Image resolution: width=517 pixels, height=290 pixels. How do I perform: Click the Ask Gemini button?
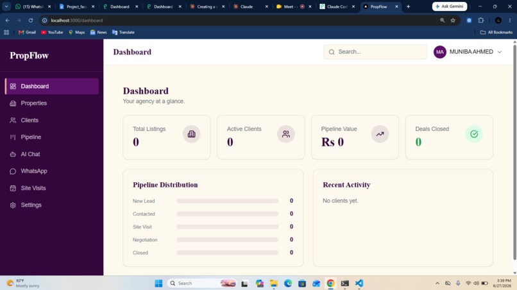pos(450,6)
